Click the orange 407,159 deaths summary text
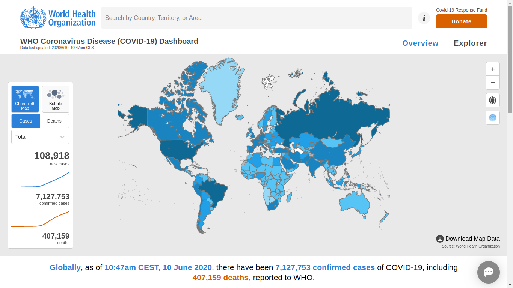The height and width of the screenshot is (288, 513). (222, 277)
